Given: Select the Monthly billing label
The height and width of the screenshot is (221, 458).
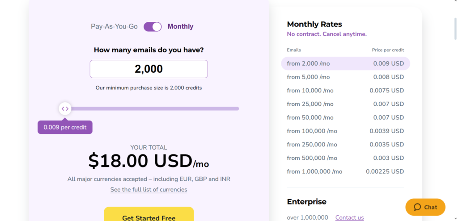Looking at the screenshot, I should point(180,26).
